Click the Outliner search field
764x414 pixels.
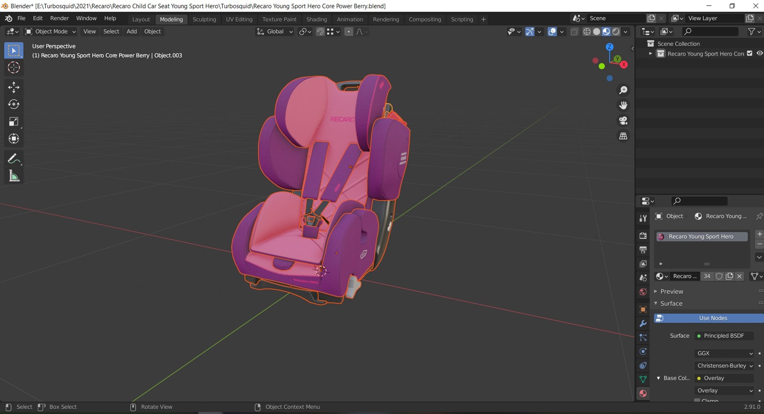(710, 31)
